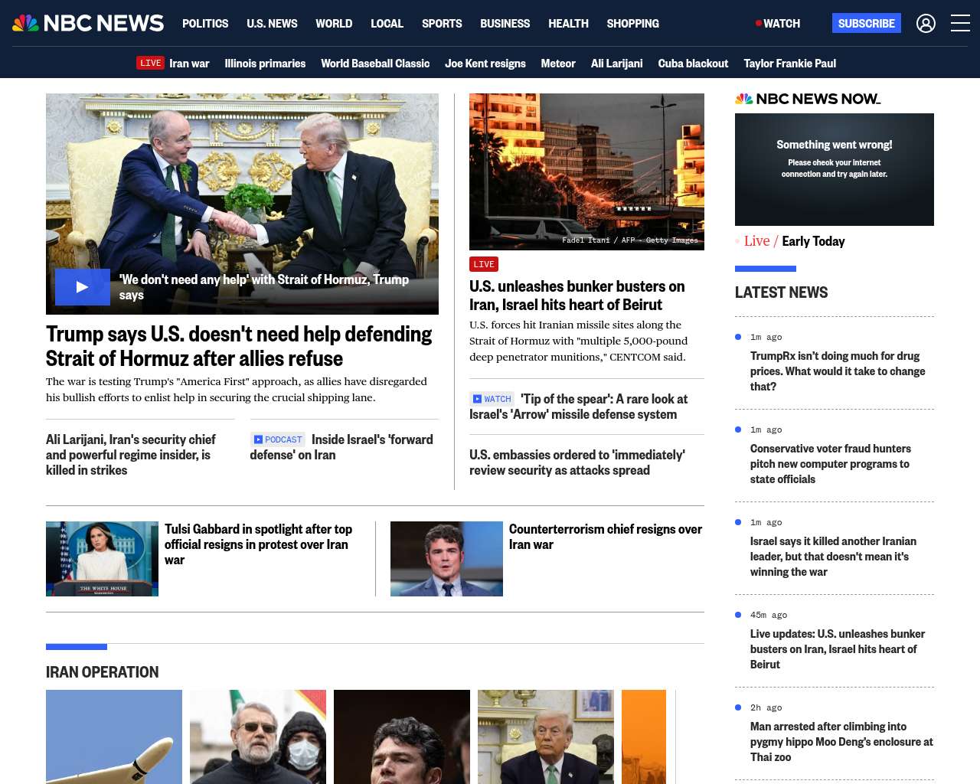Click the NBC News Now video player
The image size is (980, 784).
point(835,169)
